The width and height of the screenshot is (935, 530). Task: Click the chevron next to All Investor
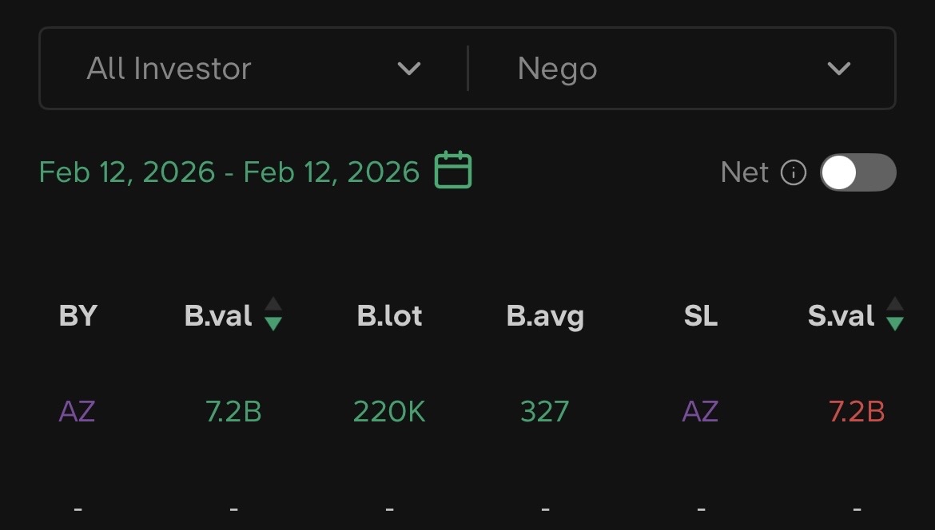coord(409,69)
